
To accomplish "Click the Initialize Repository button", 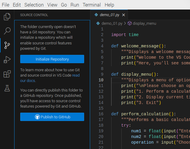I will (52, 59).
